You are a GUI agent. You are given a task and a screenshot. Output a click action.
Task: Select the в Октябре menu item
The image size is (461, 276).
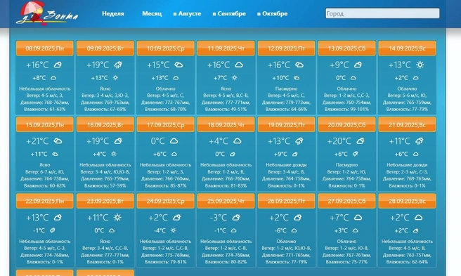pos(272,13)
